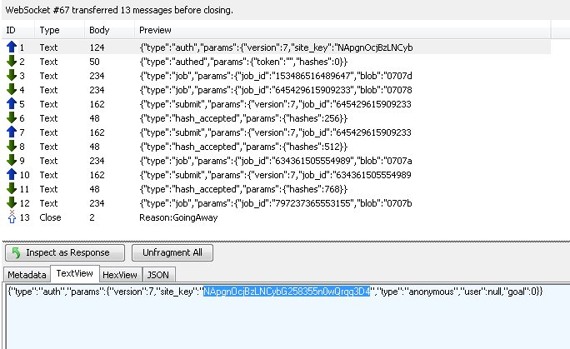Select the submit message preview in row 7
Viewport: 570px width, 349px height.
point(276,132)
